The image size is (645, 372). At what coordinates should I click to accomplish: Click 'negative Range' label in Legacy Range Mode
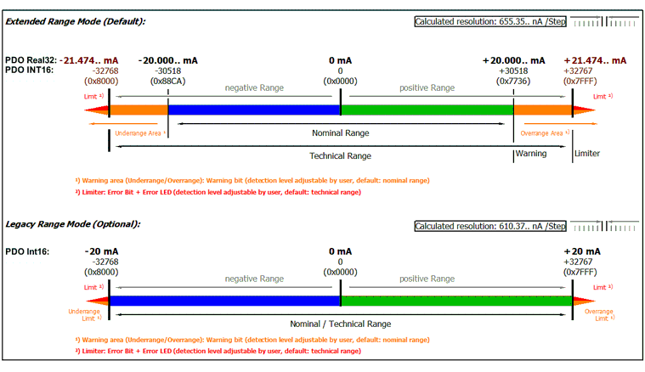(x=254, y=279)
